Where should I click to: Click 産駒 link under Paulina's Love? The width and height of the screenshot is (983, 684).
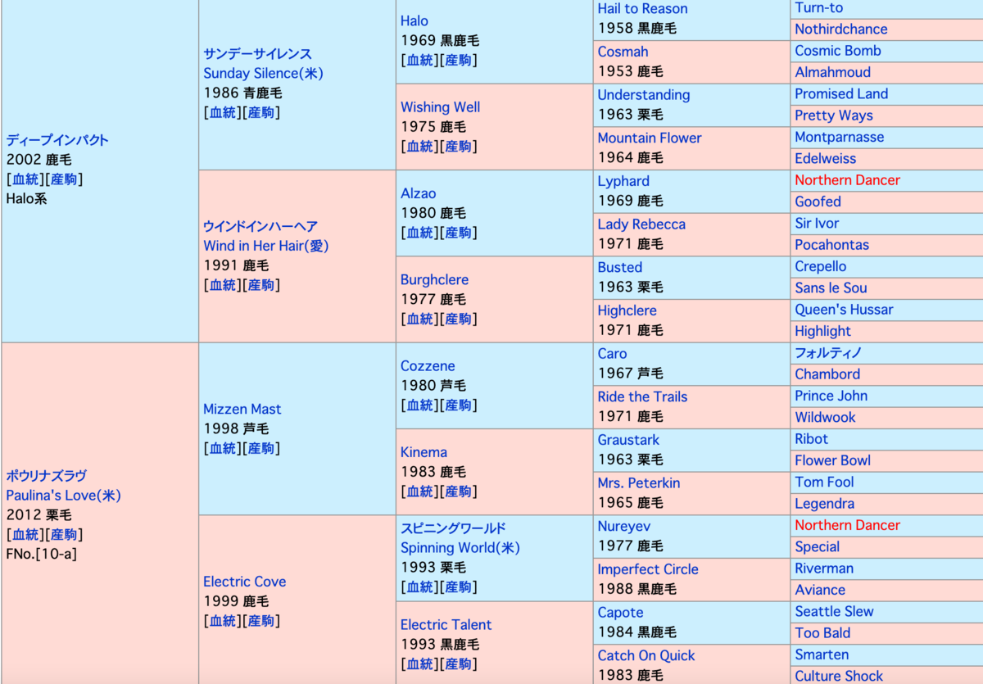pyautogui.click(x=64, y=535)
